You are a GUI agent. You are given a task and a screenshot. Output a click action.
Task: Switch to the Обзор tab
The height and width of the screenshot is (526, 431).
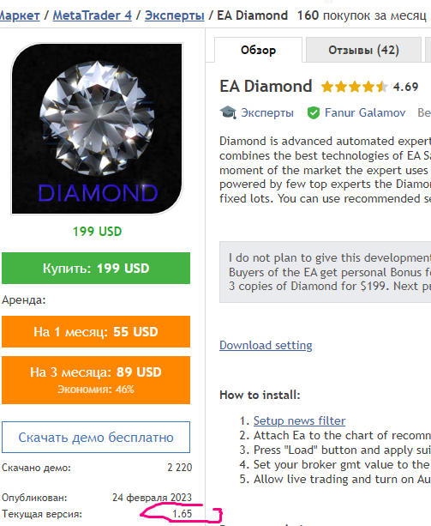pos(258,50)
